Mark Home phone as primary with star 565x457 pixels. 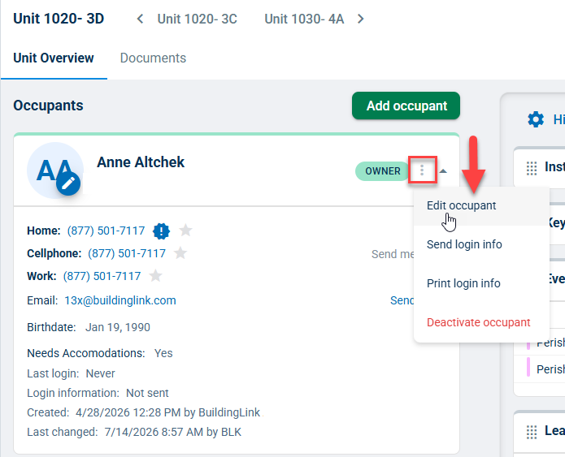tap(185, 230)
